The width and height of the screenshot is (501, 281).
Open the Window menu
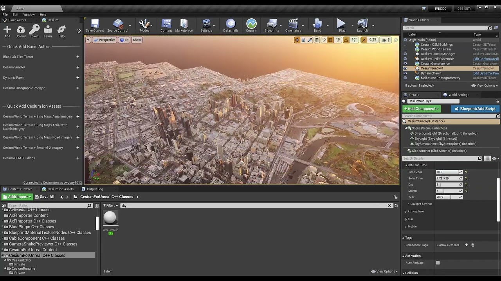coord(29,14)
